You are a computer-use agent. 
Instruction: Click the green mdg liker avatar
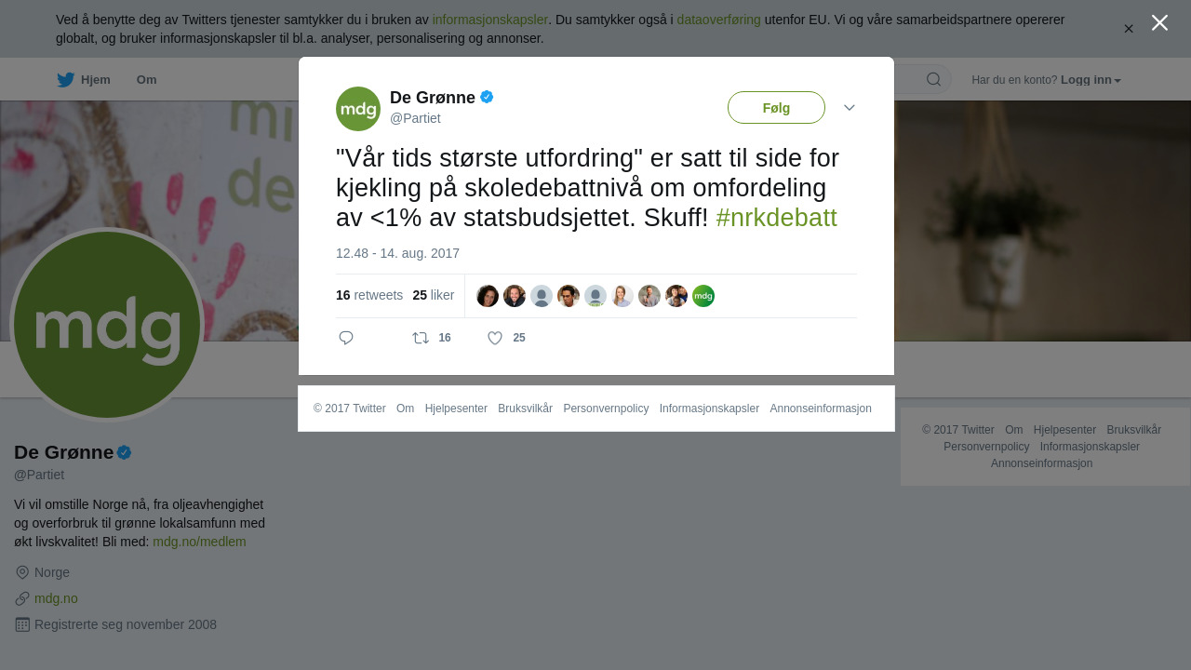coord(703,296)
